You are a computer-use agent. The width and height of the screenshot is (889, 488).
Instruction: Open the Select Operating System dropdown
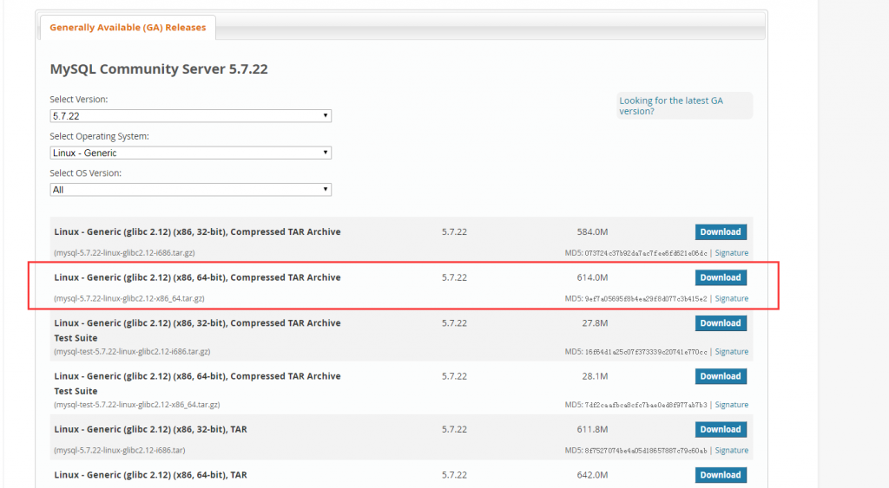click(190, 153)
